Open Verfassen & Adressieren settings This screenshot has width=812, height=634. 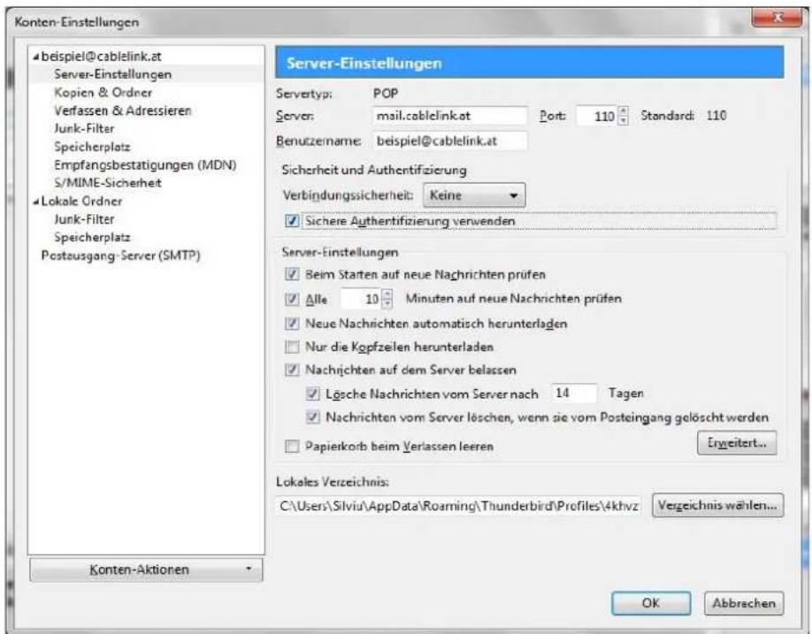click(x=123, y=111)
